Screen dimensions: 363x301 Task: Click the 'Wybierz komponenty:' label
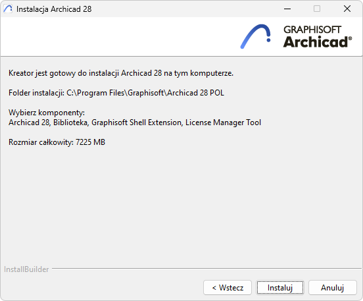[47, 113]
